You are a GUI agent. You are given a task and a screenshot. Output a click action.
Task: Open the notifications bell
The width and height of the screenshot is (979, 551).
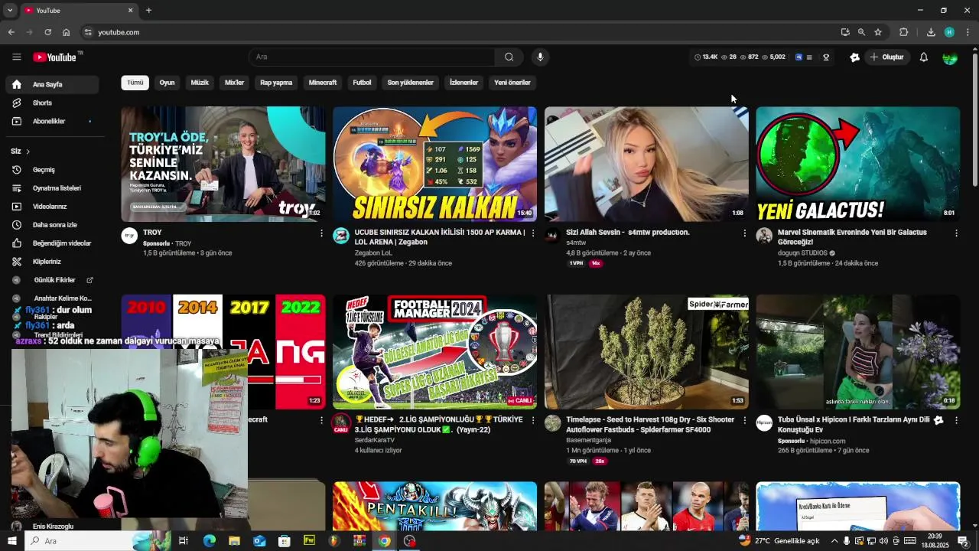point(923,57)
